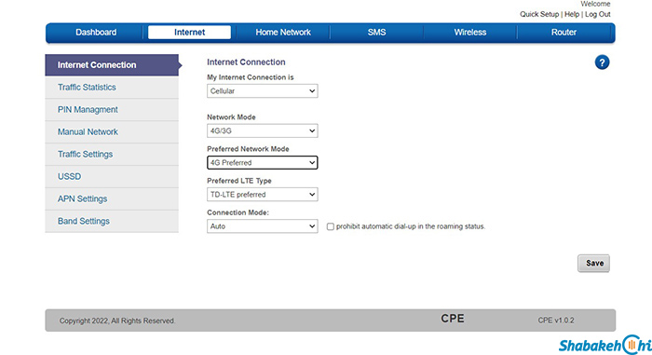Go to APN Settings sidebar item
The width and height of the screenshot is (652, 355).
pyautogui.click(x=112, y=199)
